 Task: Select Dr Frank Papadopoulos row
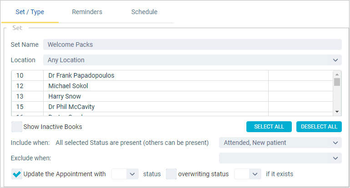pyautogui.click(x=172, y=75)
